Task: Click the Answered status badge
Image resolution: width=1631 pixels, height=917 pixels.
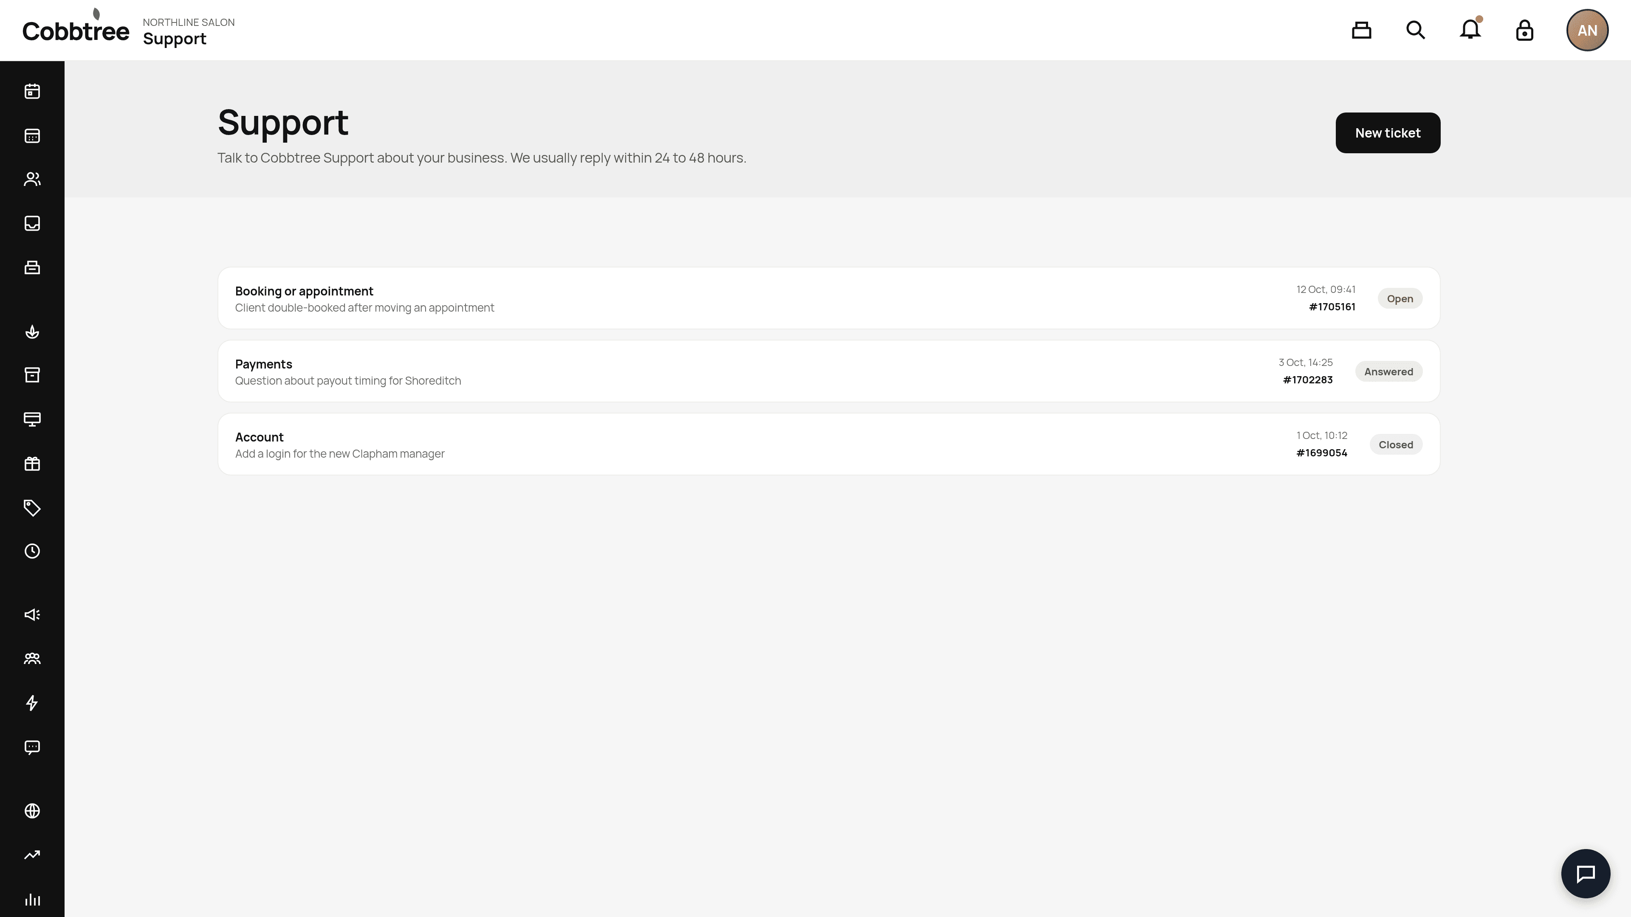Action: [x=1388, y=371]
